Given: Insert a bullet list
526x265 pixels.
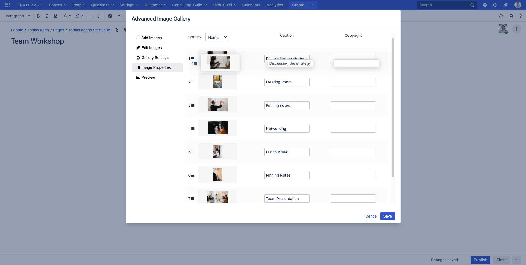Looking at the screenshot, I should pos(91,16).
